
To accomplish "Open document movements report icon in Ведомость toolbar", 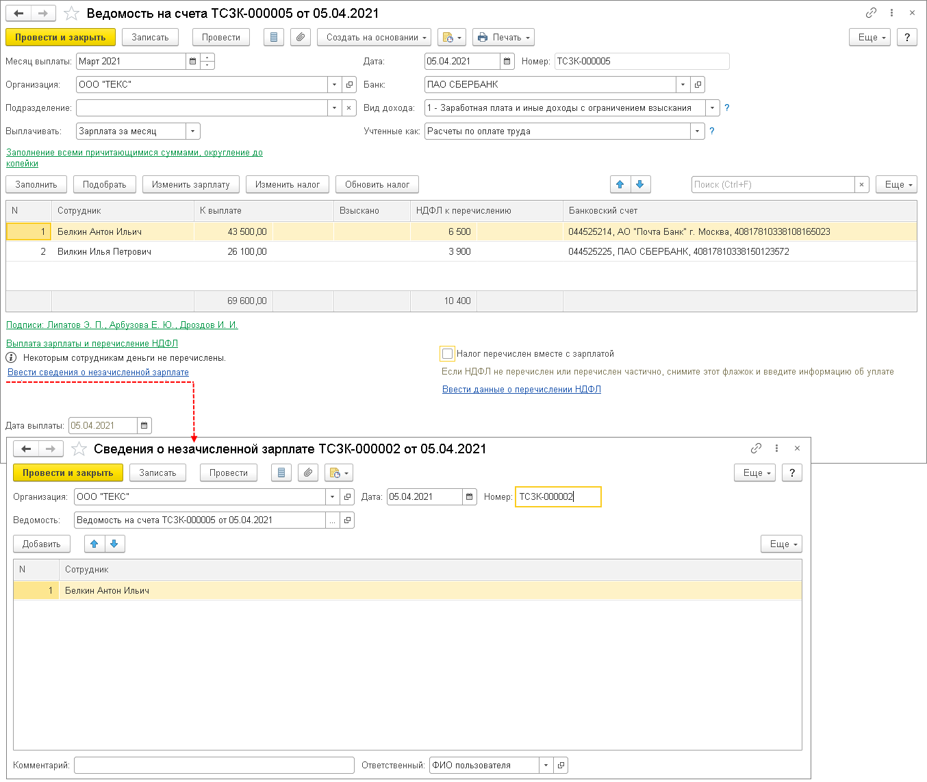I will coord(274,37).
